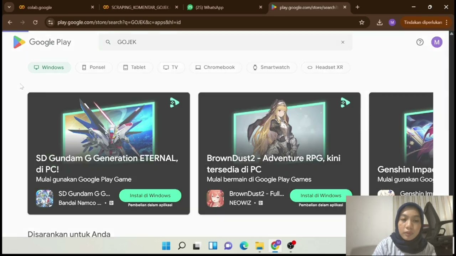Viewport: 456px width, 256px height.
Task: Open Task View on the taskbar
Action: click(196, 246)
